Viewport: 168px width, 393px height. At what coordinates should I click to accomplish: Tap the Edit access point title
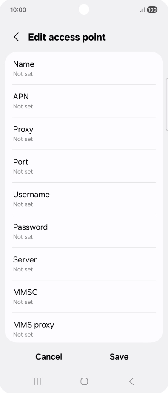tap(67, 37)
